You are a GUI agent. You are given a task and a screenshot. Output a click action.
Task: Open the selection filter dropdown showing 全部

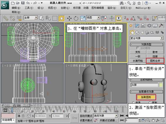[31, 18]
